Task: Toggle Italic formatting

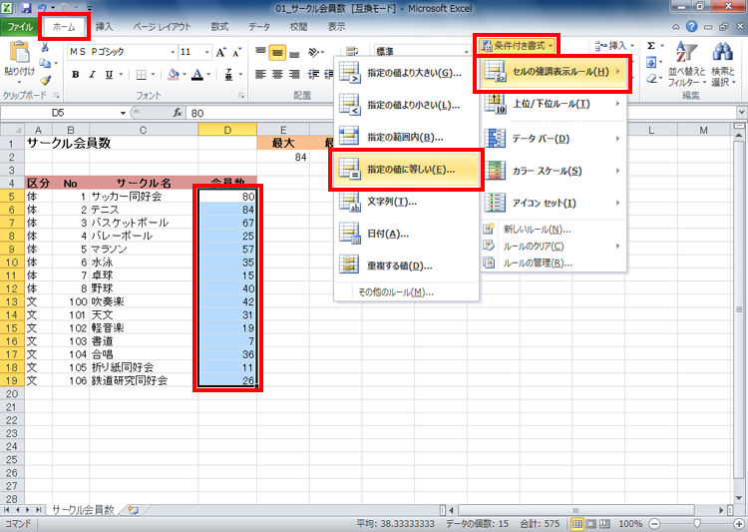Action: point(92,75)
